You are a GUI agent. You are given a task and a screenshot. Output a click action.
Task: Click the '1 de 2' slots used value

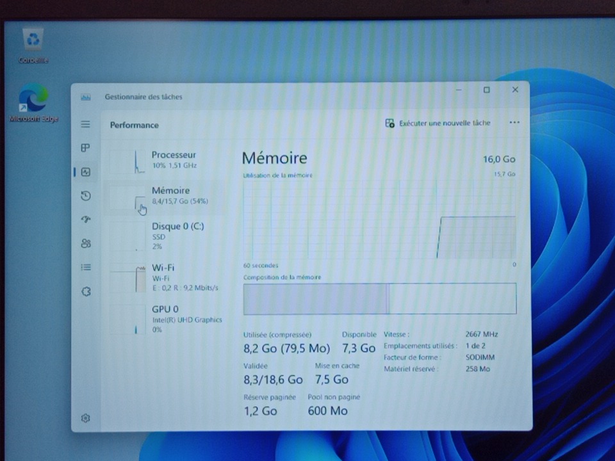pos(475,346)
